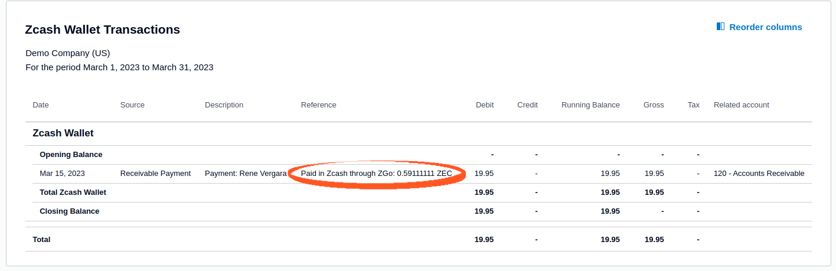Click the Receivable Payment source cell

click(x=155, y=174)
